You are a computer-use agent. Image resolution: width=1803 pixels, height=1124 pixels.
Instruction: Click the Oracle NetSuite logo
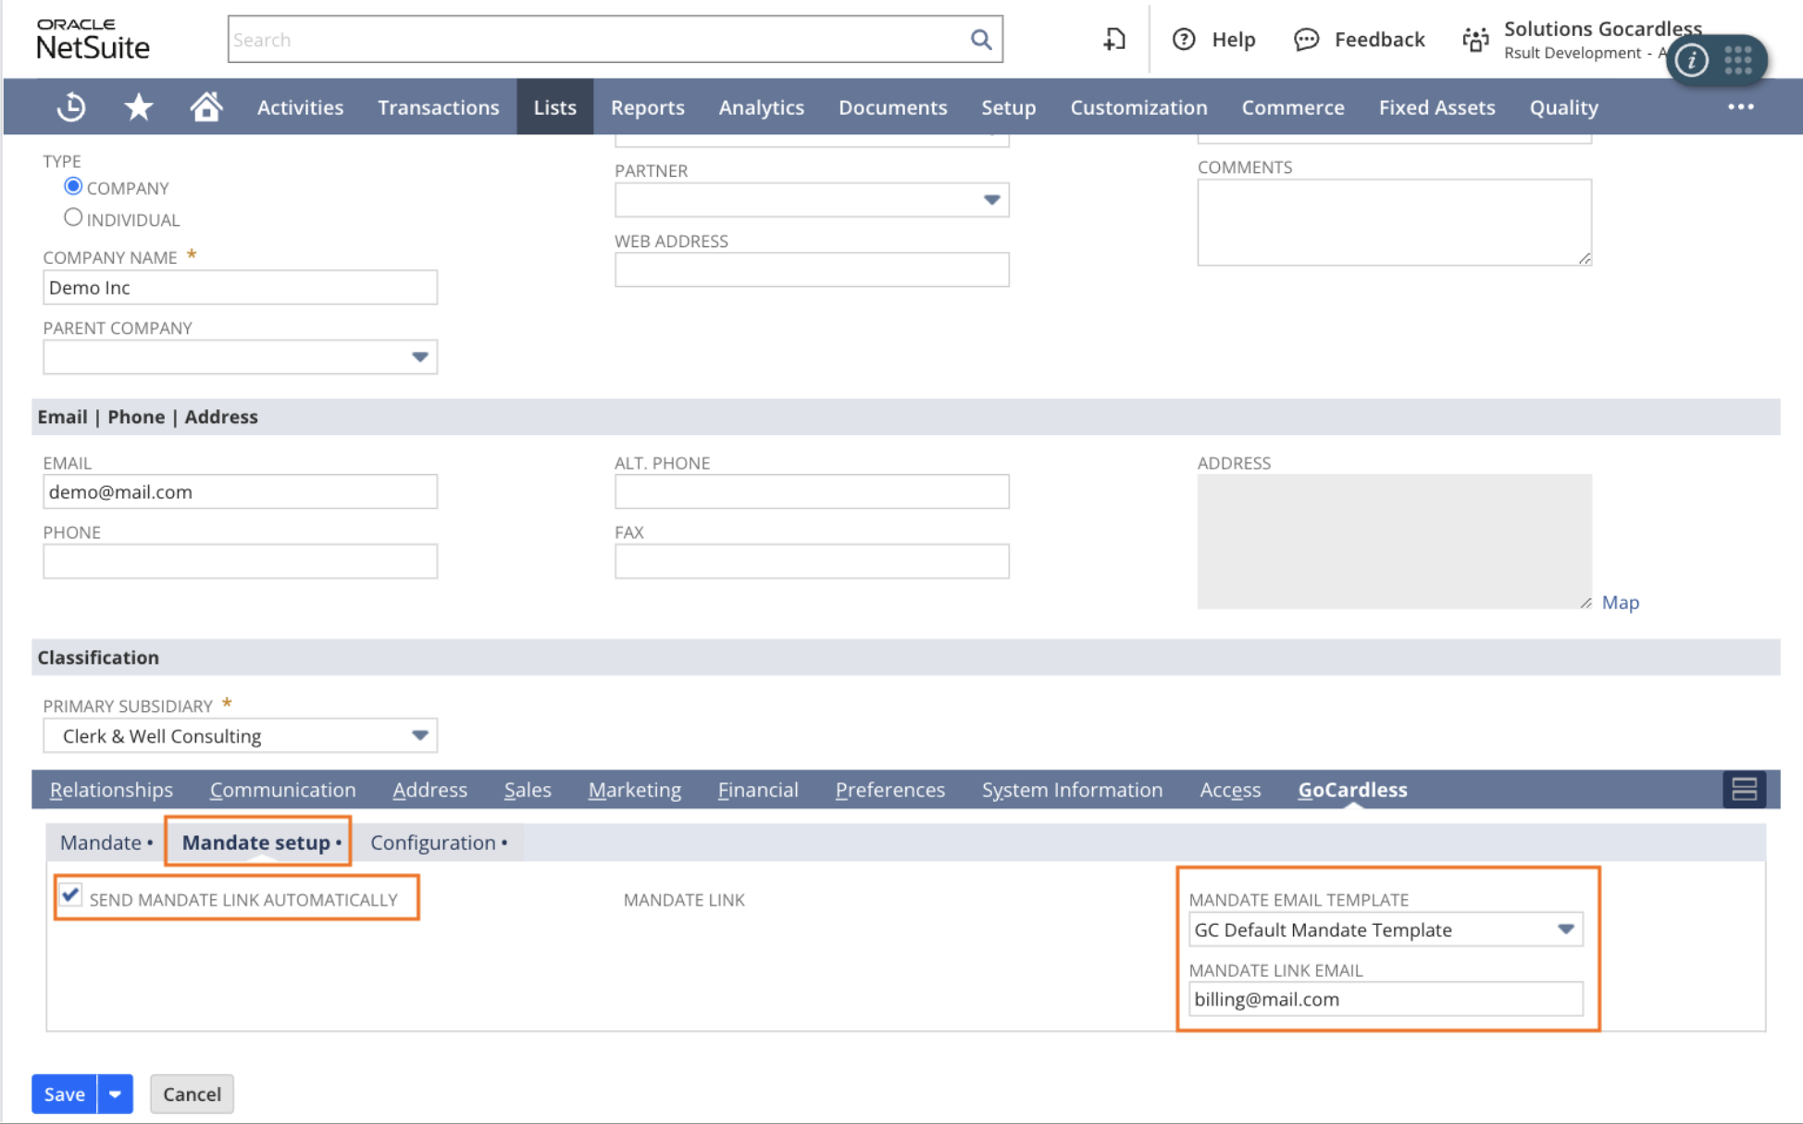[x=93, y=39]
